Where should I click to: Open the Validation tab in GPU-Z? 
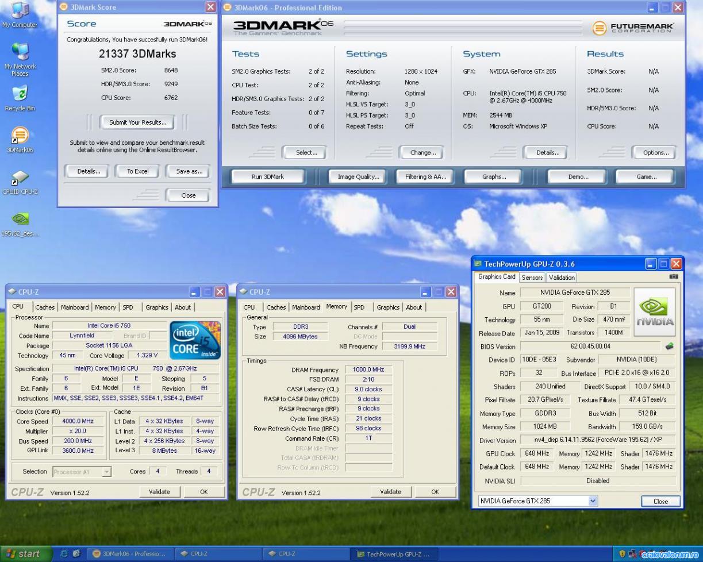click(562, 278)
